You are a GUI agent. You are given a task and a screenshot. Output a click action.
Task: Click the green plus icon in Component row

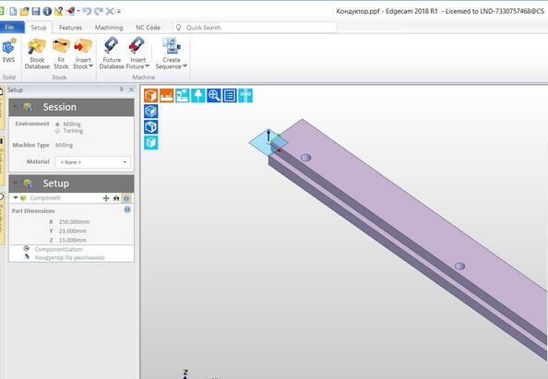106,198
